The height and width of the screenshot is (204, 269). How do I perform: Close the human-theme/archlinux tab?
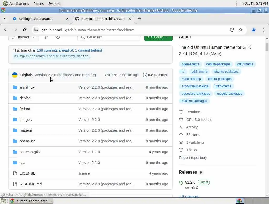[130, 19]
